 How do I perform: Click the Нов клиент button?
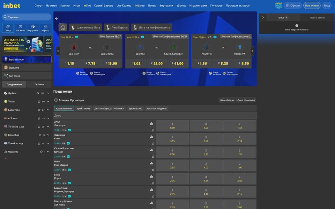click(x=312, y=6)
